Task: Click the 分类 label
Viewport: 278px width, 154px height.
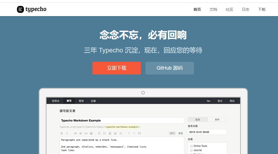Action: click(x=190, y=139)
